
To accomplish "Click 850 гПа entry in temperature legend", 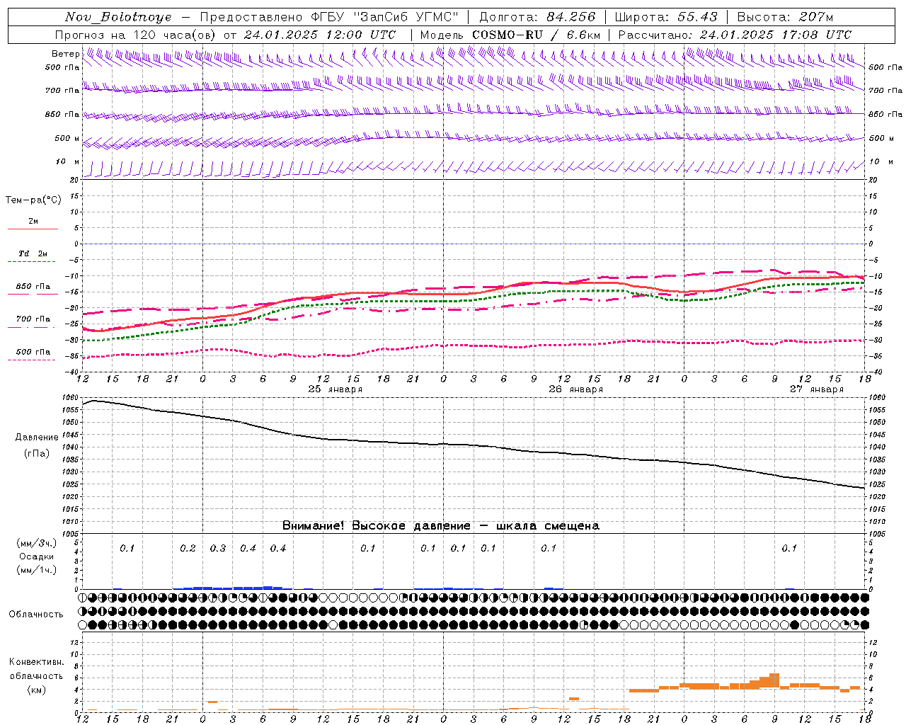I will pyautogui.click(x=33, y=287).
